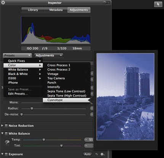Close the Inspector panel
The width and height of the screenshot is (164, 158).
3,3
